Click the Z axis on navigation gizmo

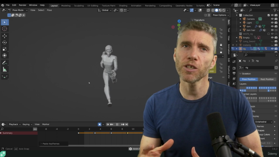click(179, 21)
